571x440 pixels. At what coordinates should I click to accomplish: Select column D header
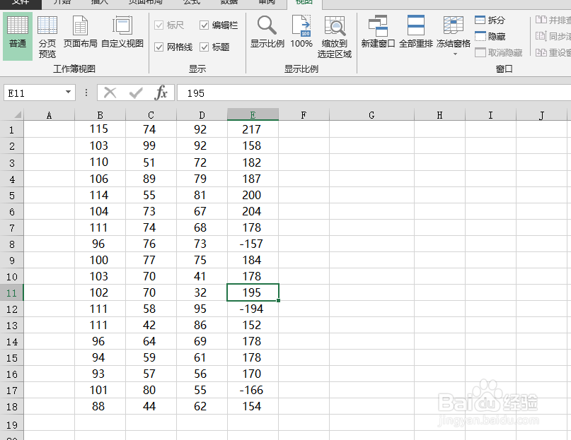202,115
